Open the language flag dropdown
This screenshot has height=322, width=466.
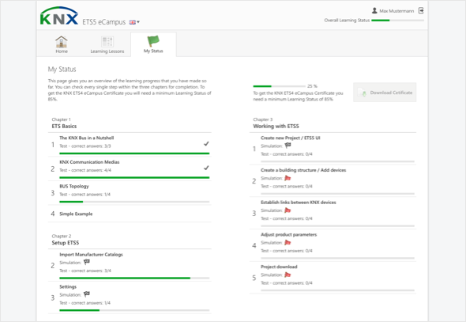coord(134,22)
